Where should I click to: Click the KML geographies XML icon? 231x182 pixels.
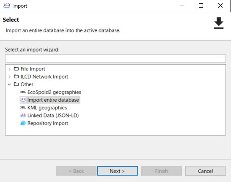click(23, 108)
